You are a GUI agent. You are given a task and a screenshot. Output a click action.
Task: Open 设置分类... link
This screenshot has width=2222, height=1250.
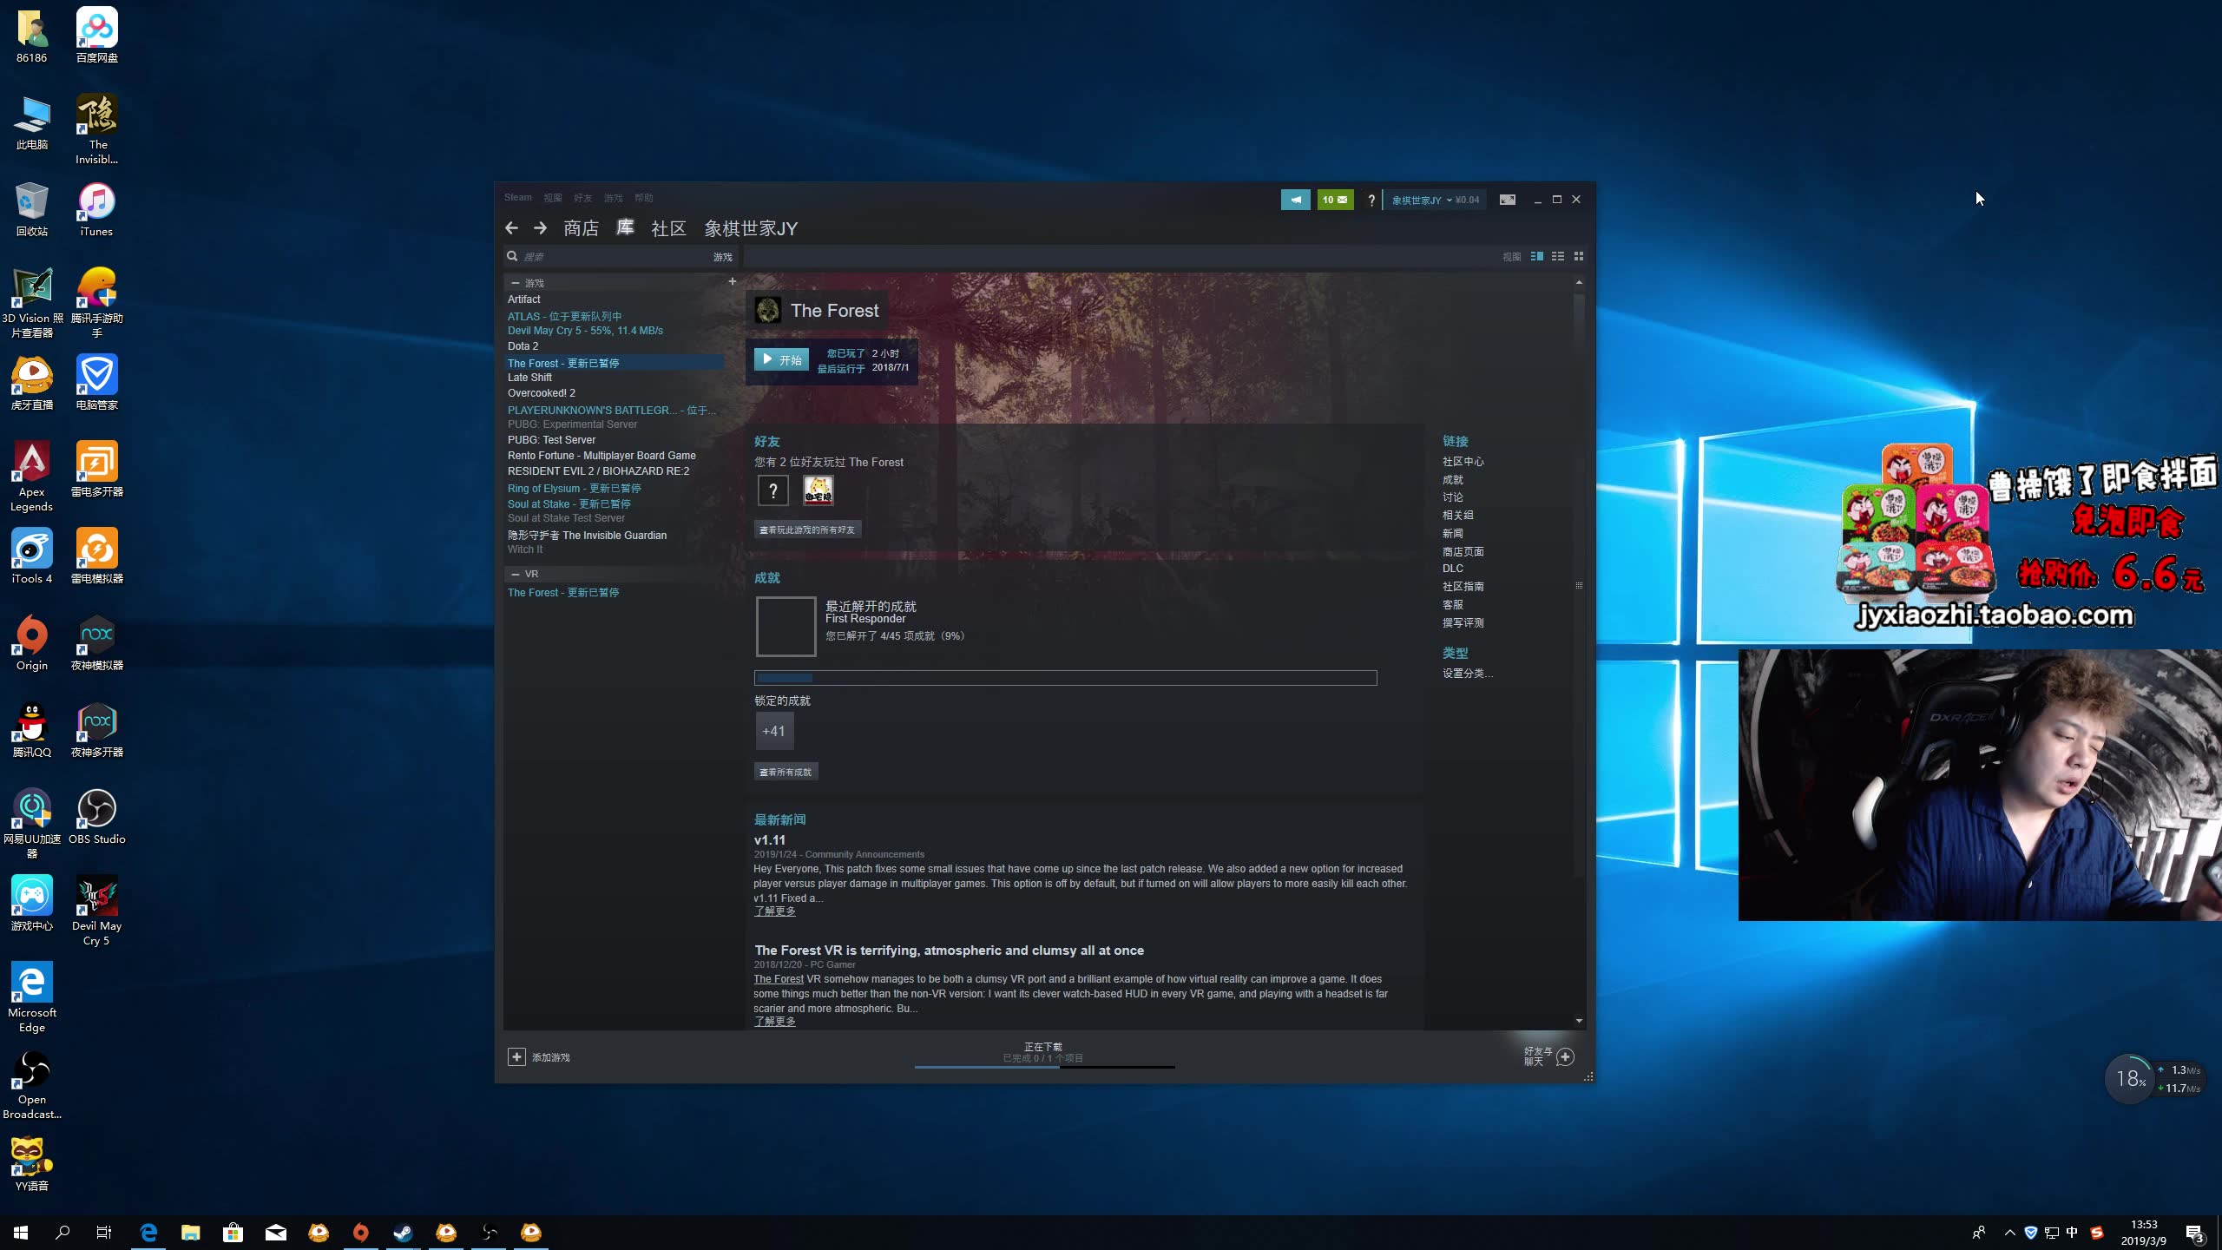coord(1467,673)
